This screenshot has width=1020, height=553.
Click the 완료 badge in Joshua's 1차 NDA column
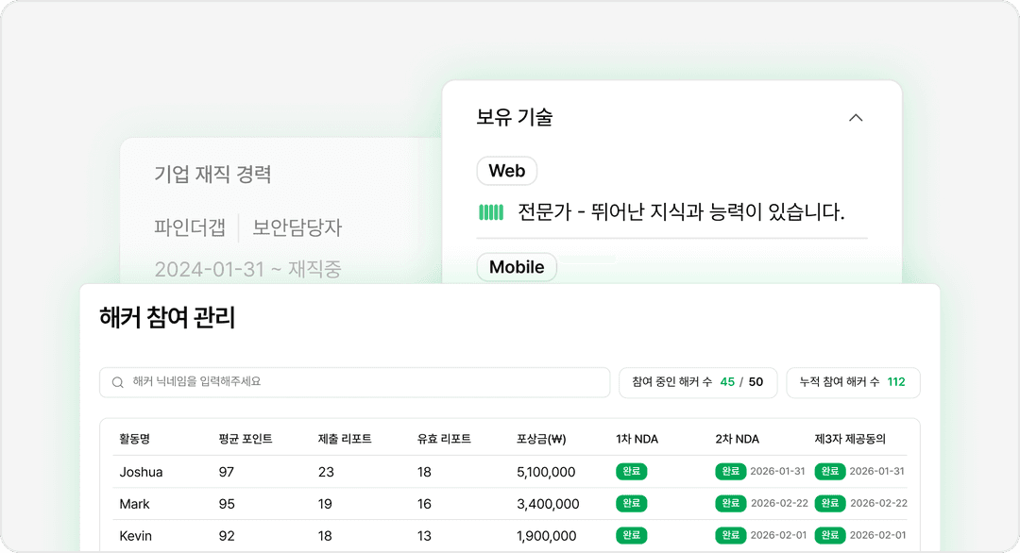[x=631, y=471]
